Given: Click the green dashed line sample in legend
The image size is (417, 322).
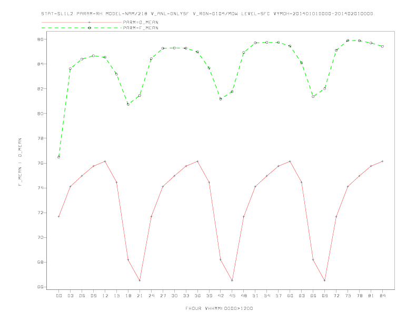Looking at the screenshot, I should [x=82, y=28].
